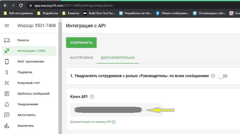
Task: Click the Интеграция с CRM plug icon
Action: [x=7, y=51]
